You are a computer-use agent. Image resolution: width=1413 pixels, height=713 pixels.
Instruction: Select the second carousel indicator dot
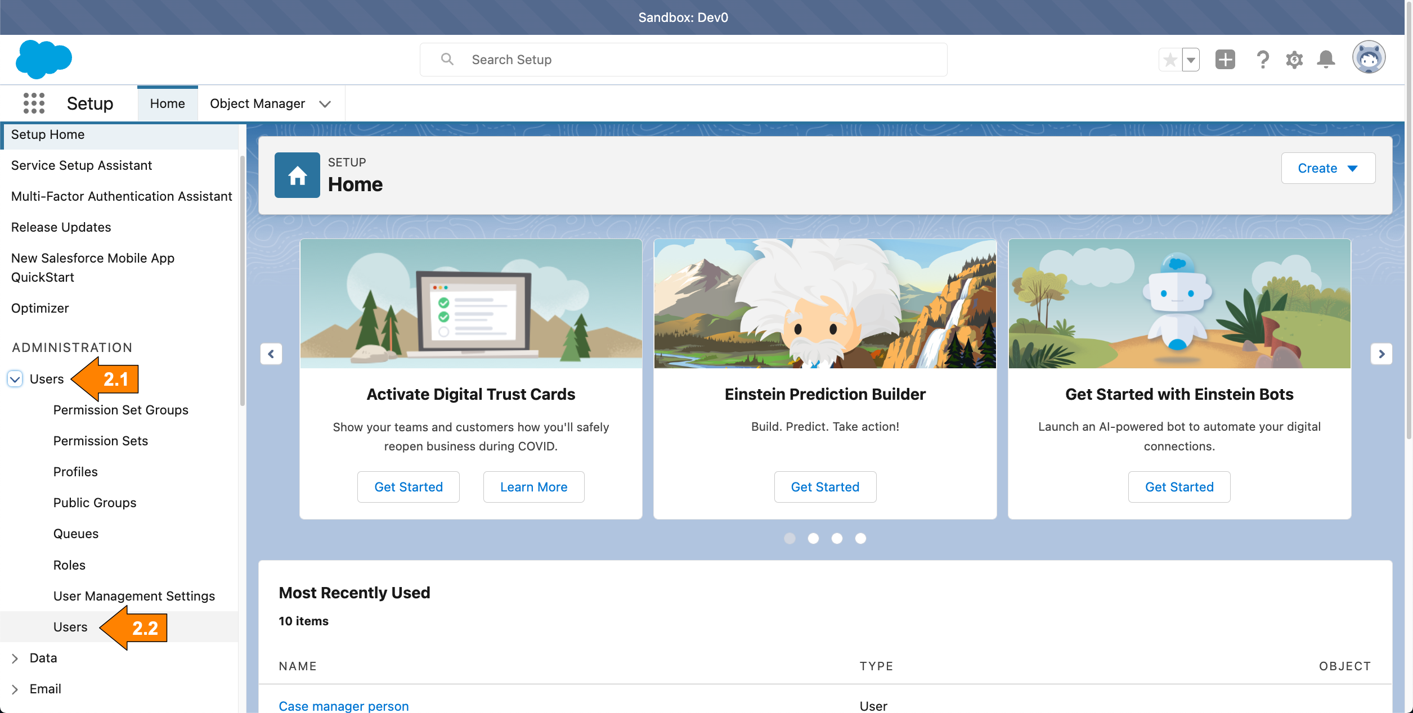click(x=813, y=539)
